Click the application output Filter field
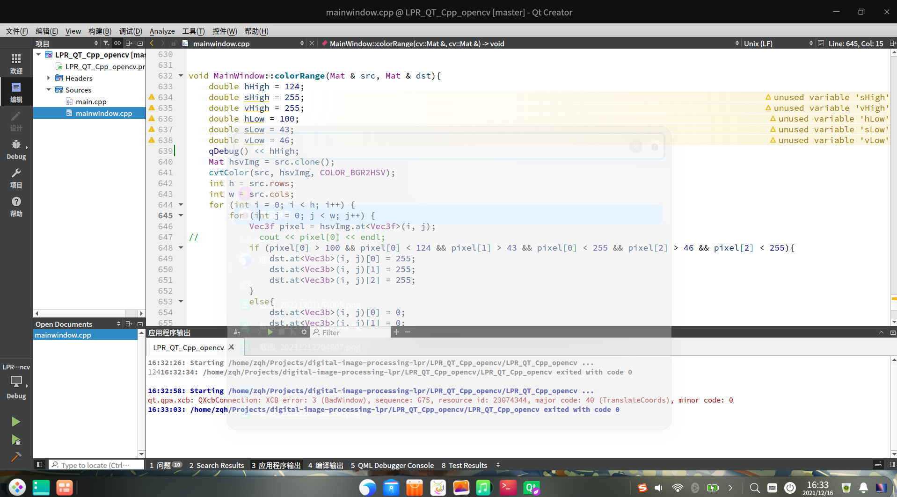The height and width of the screenshot is (497, 897). tap(351, 332)
